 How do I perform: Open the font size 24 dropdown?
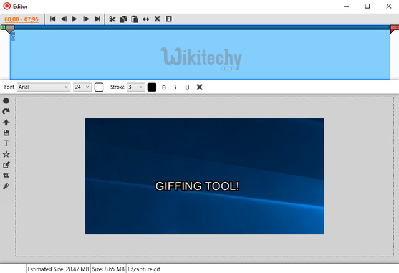82,87
